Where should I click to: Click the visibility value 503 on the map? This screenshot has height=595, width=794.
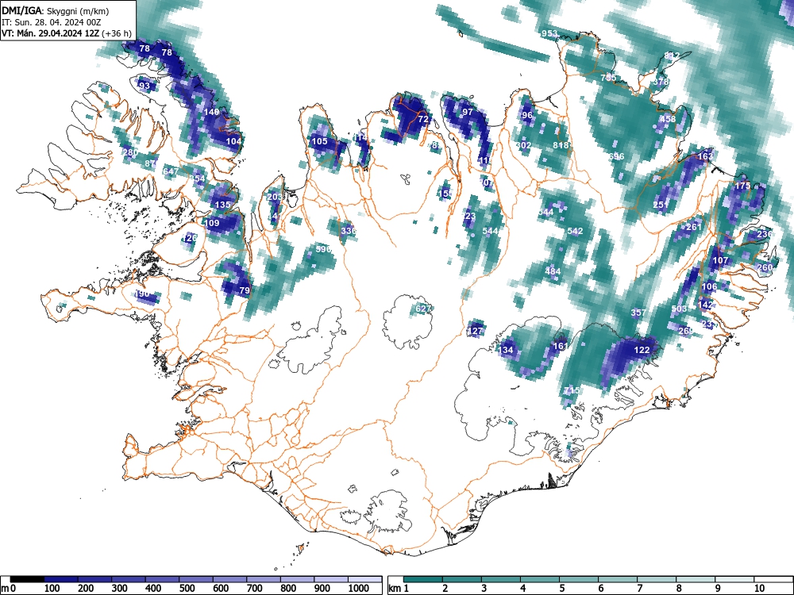point(679,309)
